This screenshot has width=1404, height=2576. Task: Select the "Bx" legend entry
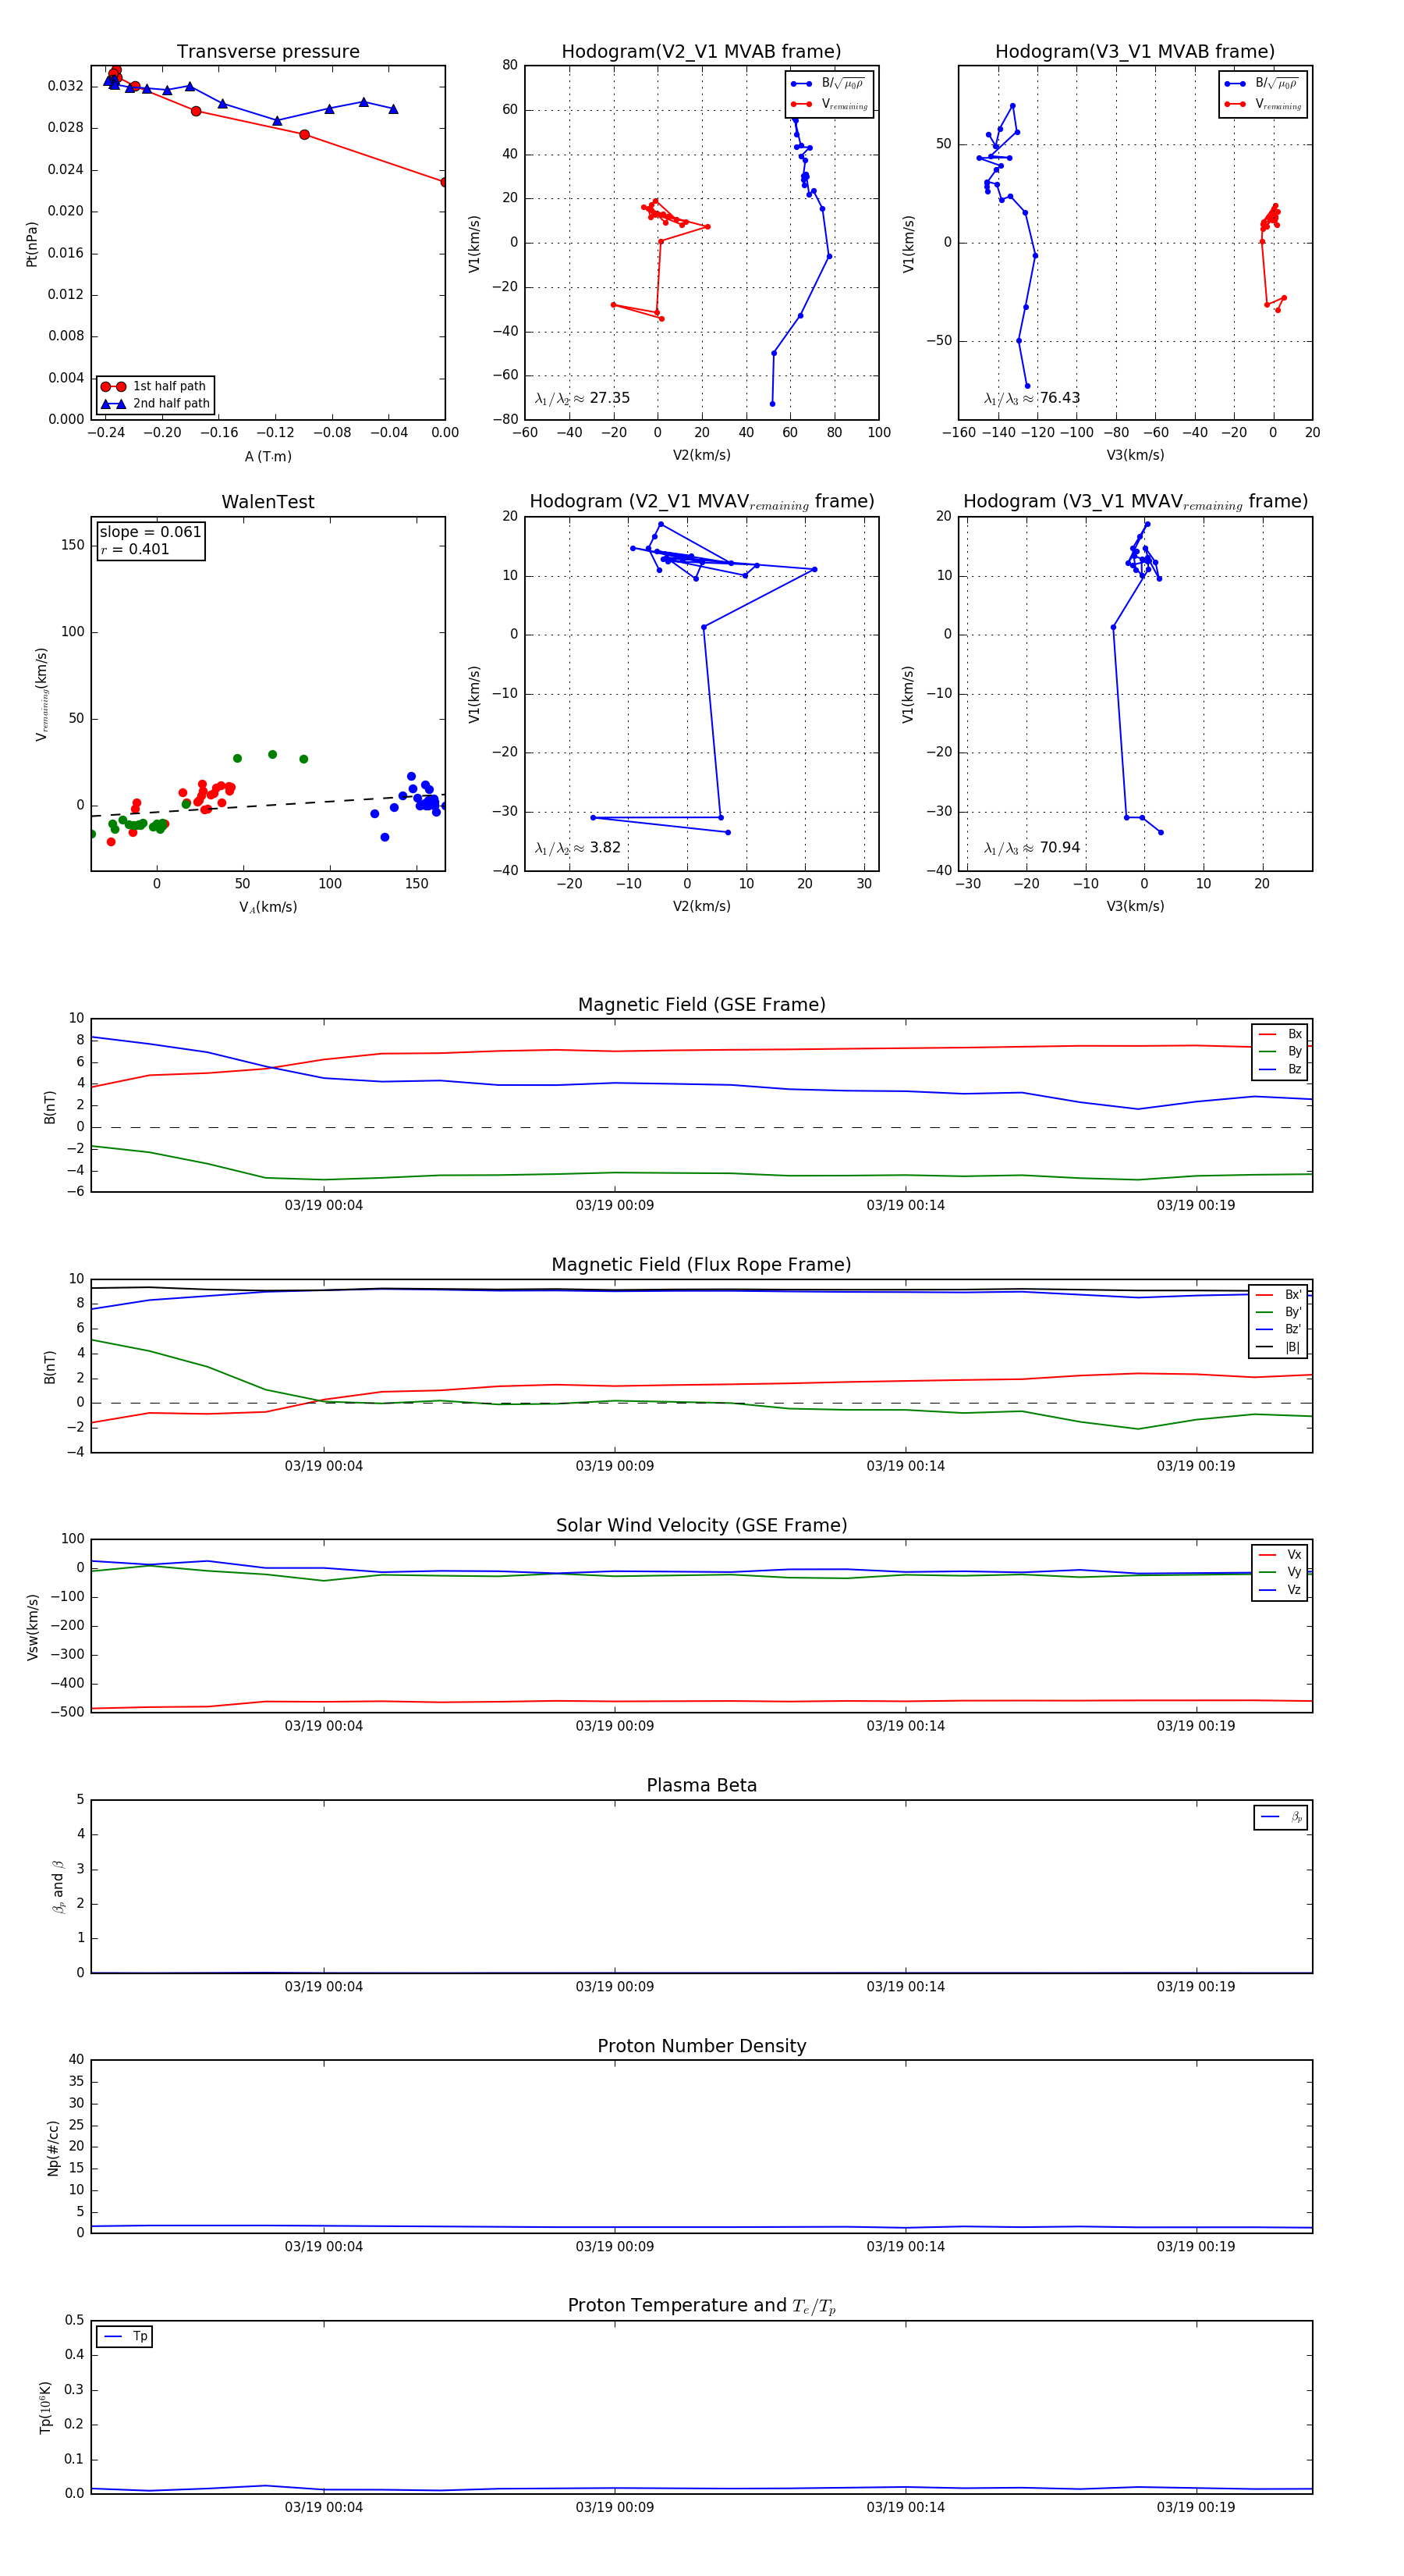pyautogui.click(x=1280, y=1034)
